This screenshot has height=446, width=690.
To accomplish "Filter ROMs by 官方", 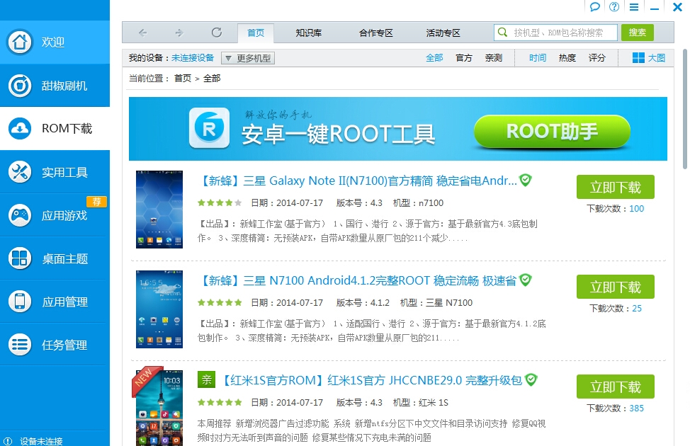I will [x=464, y=57].
